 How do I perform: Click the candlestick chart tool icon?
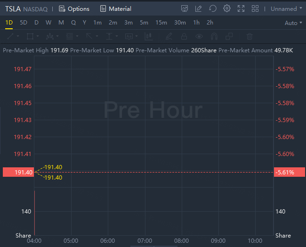149,36
